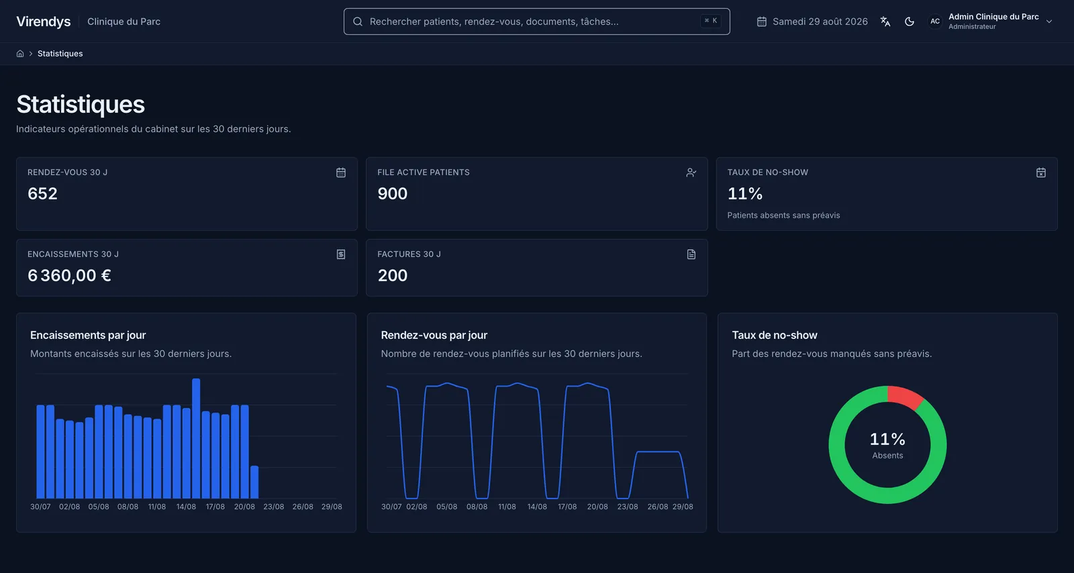Image resolution: width=1074 pixels, height=573 pixels.
Task: Toggle dark mode with moon icon
Action: tap(910, 21)
